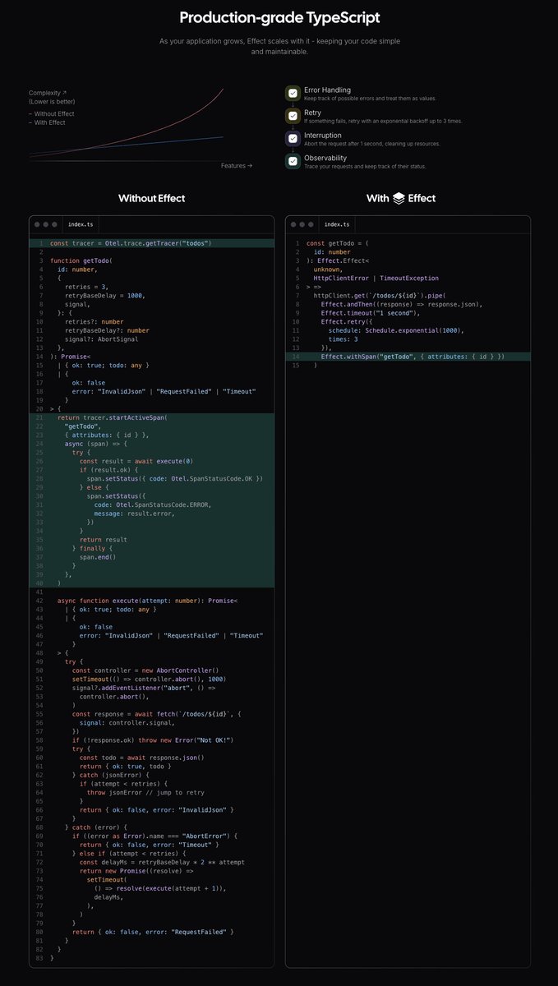Viewport: 558px width, 986px height.
Task: Click line 'const tracer = Otel.trace.getTracer("todos")'
Action: (x=131, y=243)
